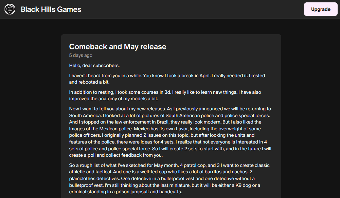The height and width of the screenshot is (198, 340).
Task: Open the Black Hills Games page title
Action: (51, 9)
